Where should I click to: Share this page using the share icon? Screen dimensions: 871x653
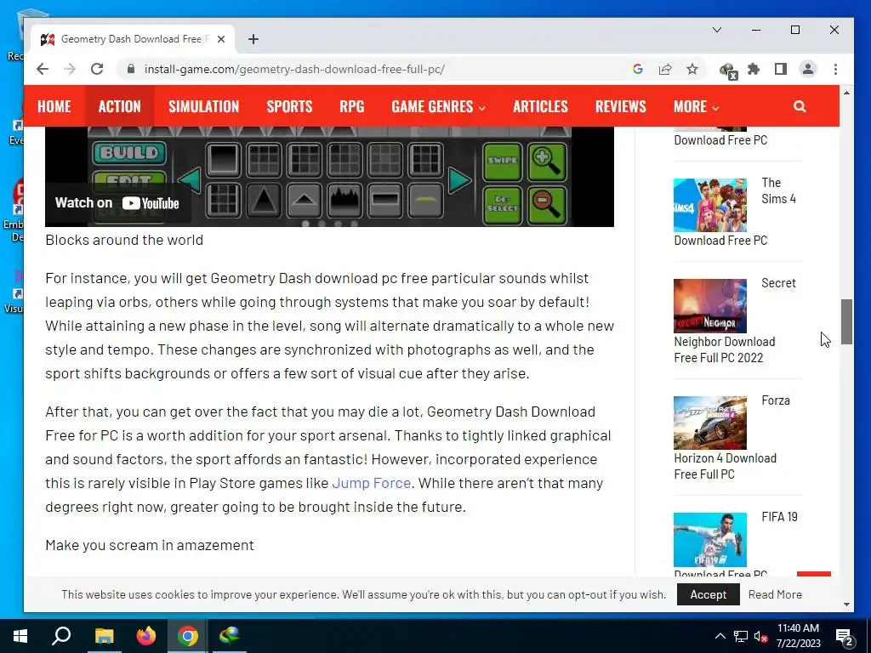coord(665,69)
